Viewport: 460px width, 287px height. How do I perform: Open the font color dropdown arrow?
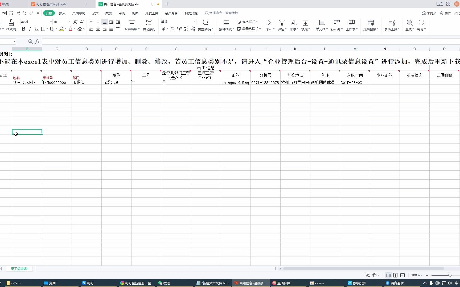[74, 29]
